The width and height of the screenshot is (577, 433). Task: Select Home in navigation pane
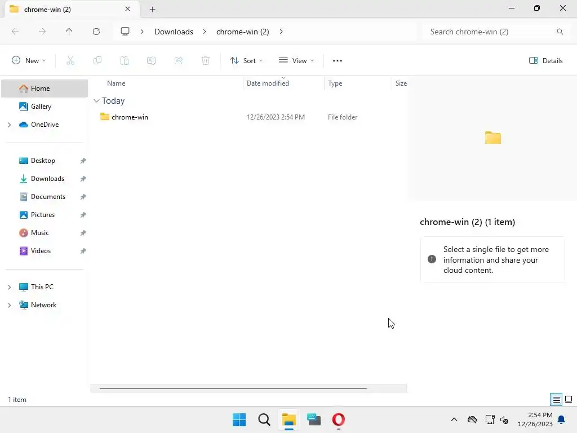coord(45,89)
